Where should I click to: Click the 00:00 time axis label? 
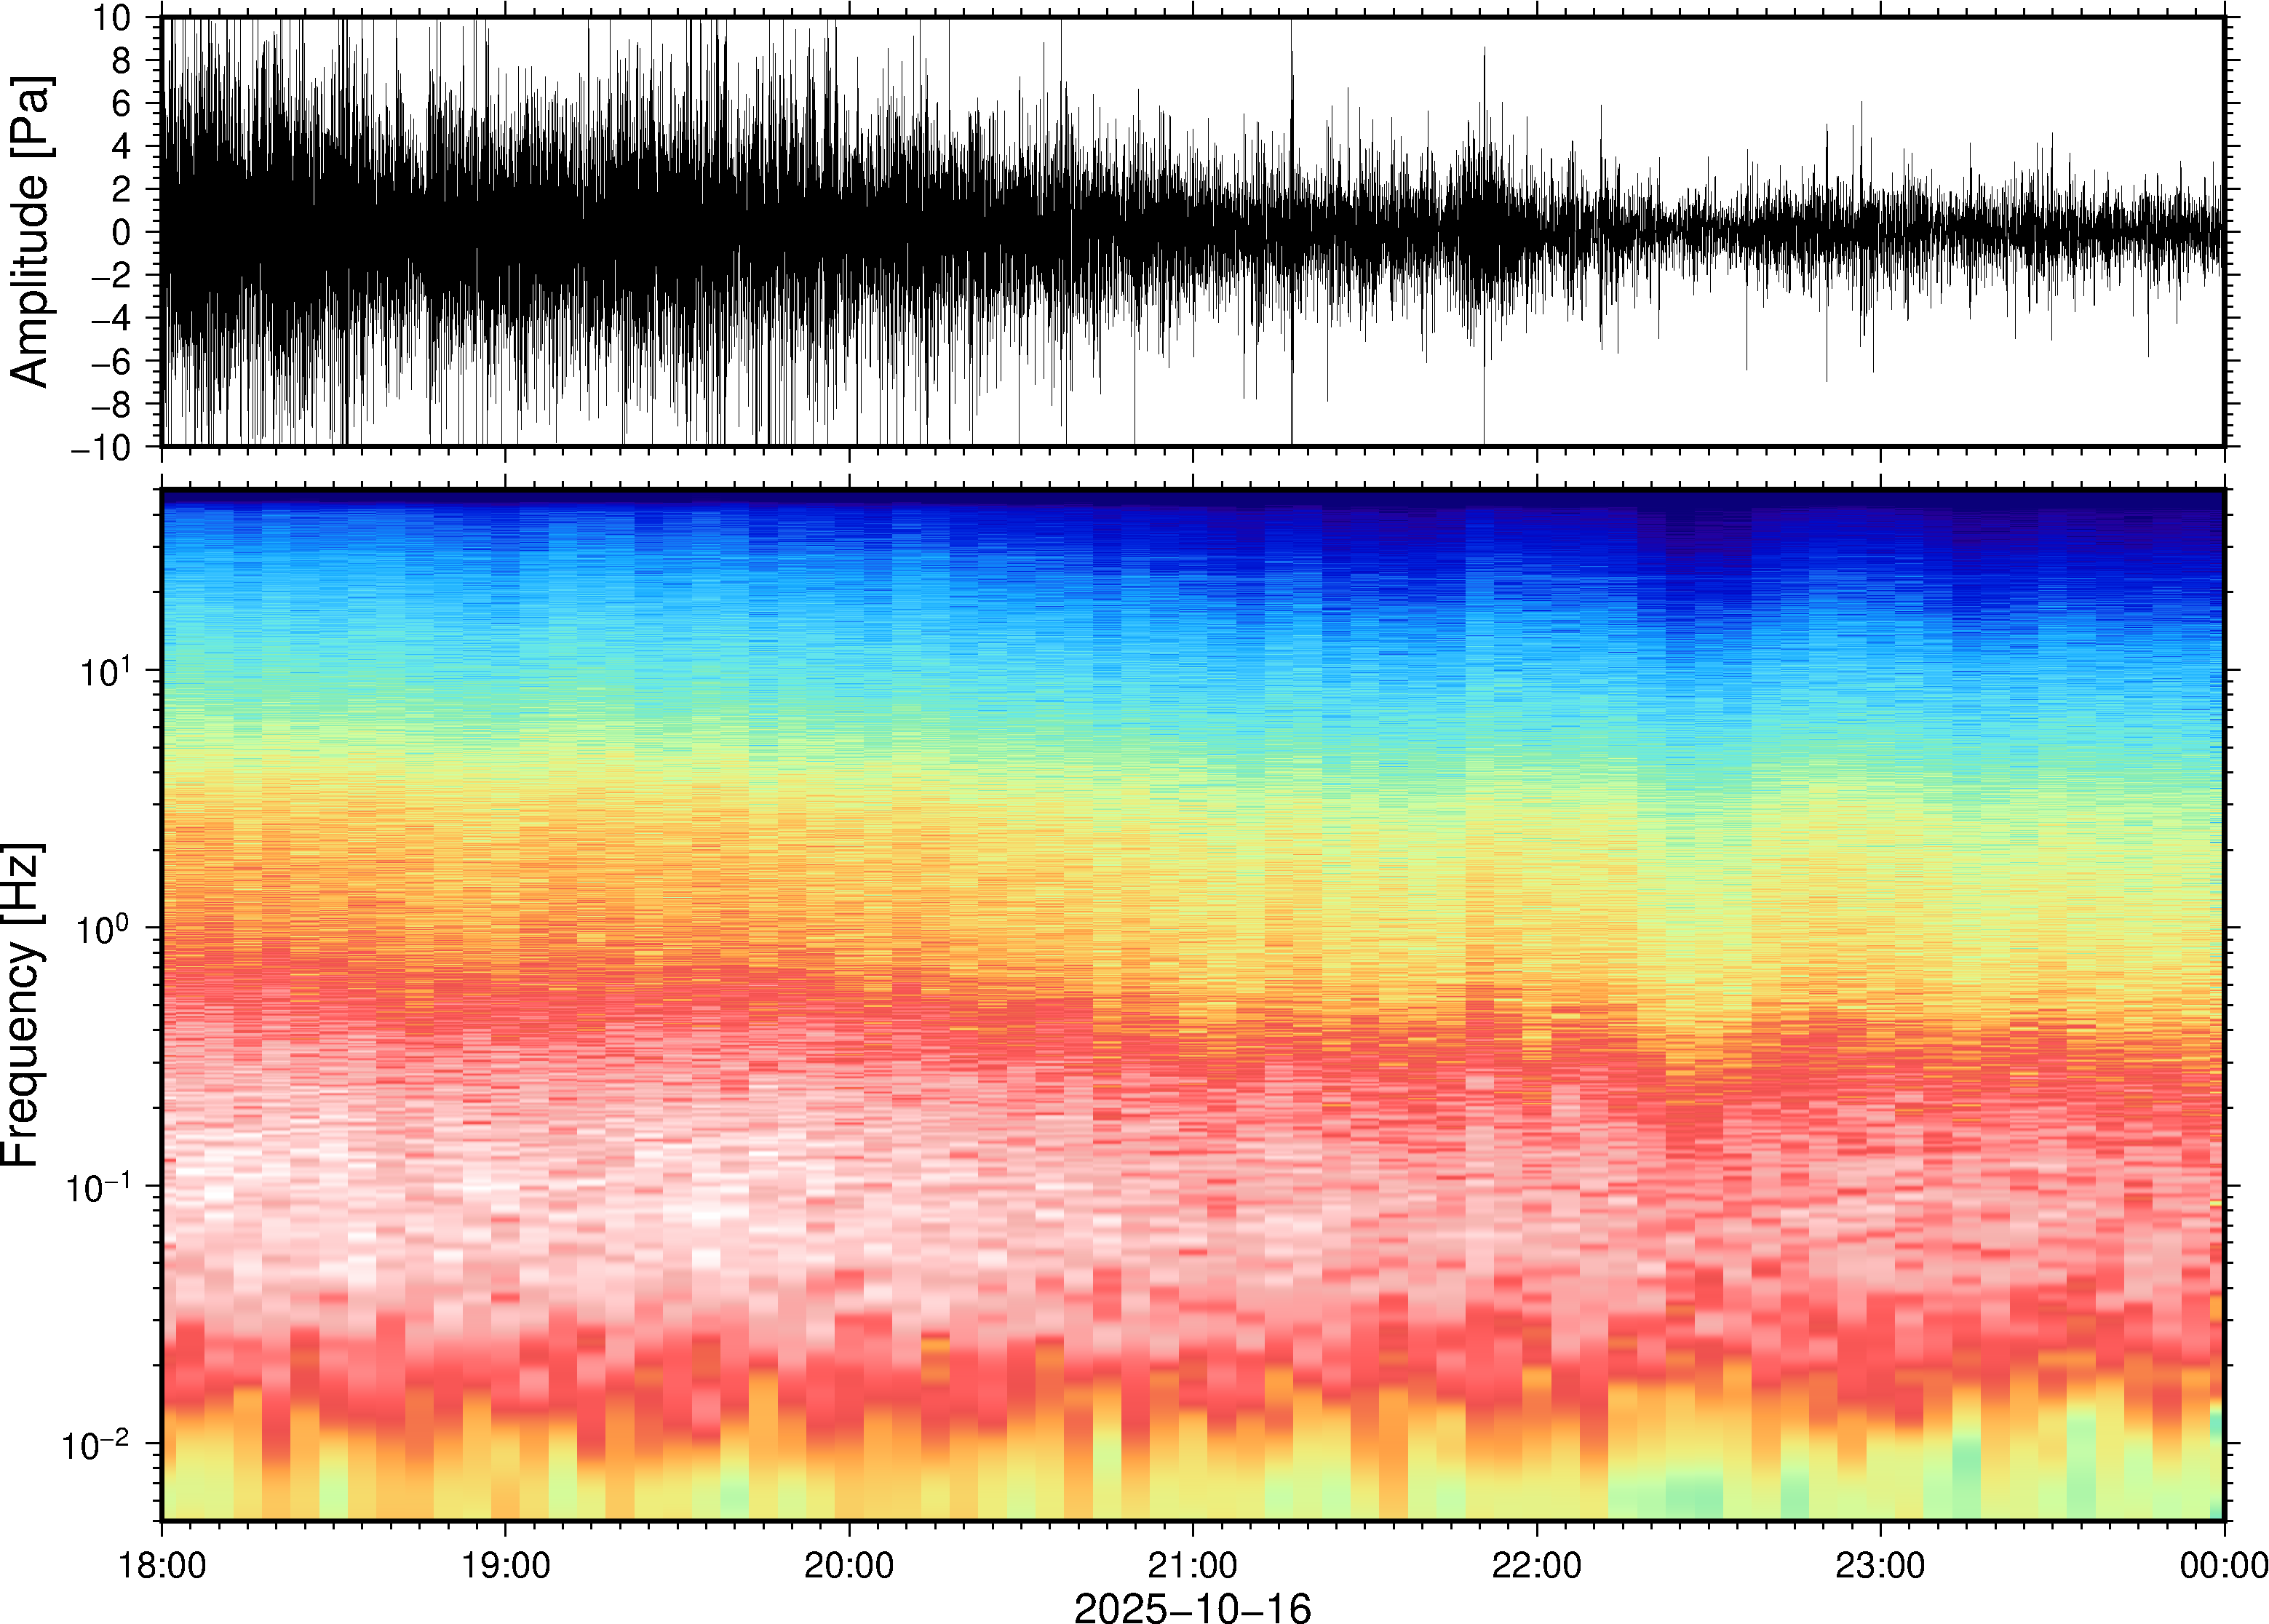click(2223, 1565)
